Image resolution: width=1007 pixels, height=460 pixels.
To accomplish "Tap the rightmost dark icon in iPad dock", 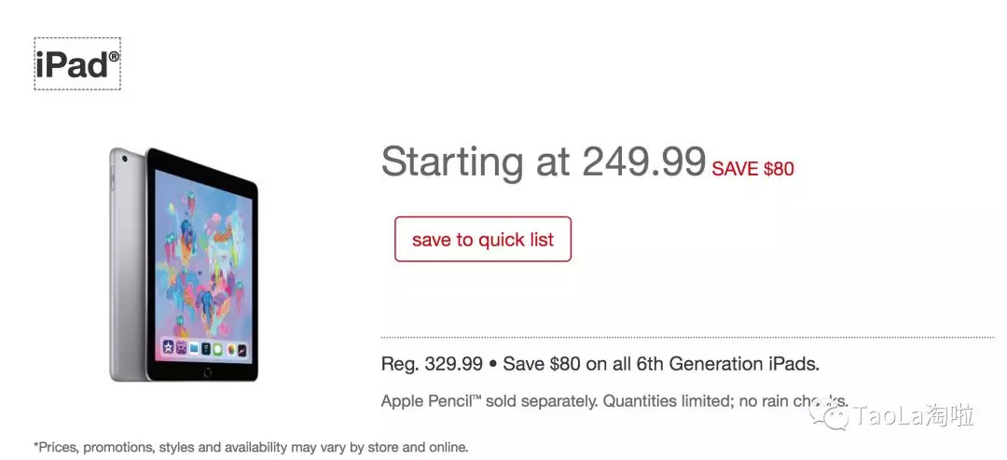I will [241, 350].
